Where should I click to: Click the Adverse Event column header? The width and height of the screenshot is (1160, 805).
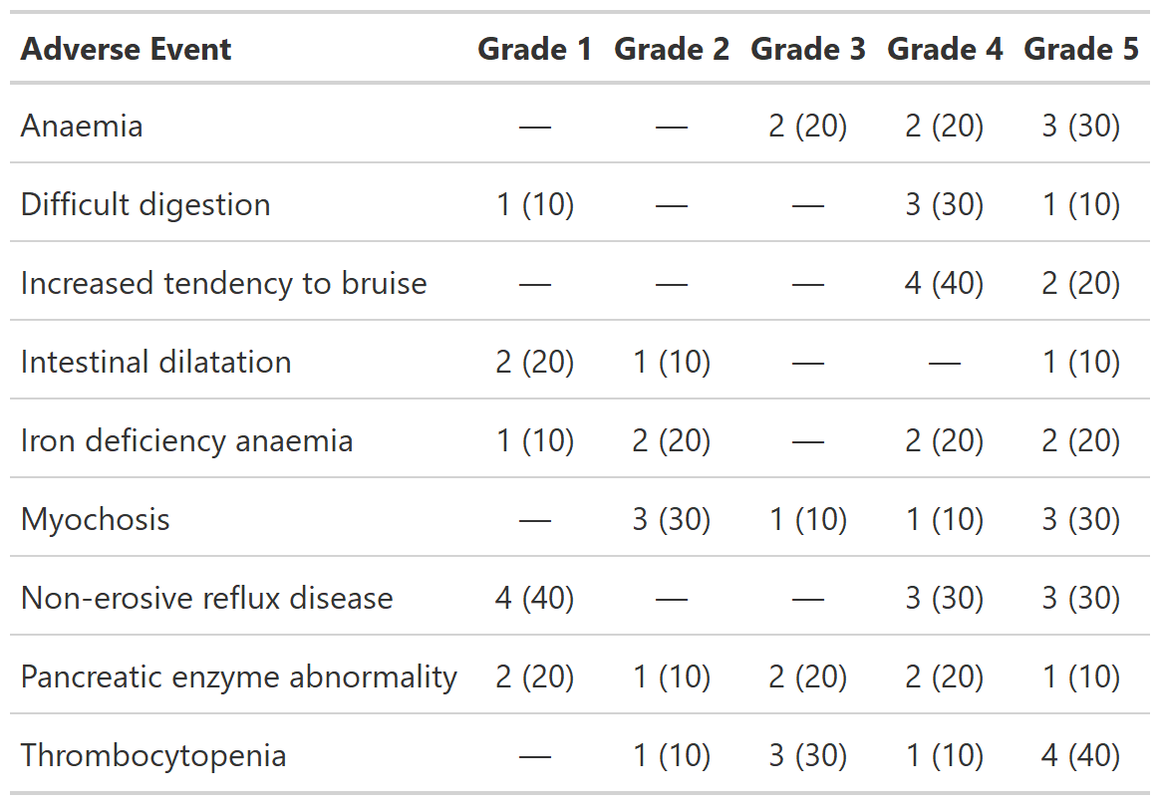(127, 49)
